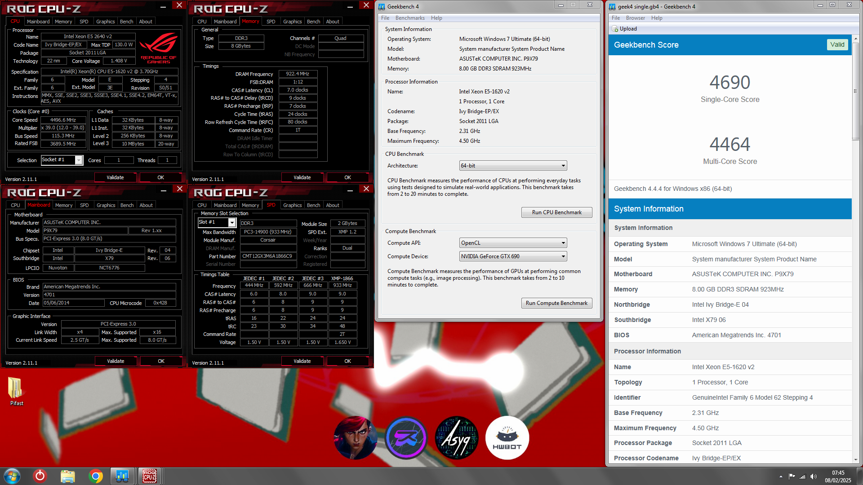Screen dimensions: 863x485
Task: Click the Part Number CMT12GX3M6A1866C9 field
Action: click(268, 256)
